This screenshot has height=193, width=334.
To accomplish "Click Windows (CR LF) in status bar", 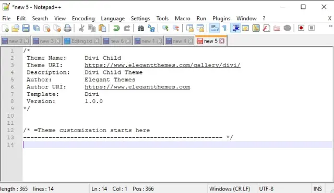I will click(230, 189).
